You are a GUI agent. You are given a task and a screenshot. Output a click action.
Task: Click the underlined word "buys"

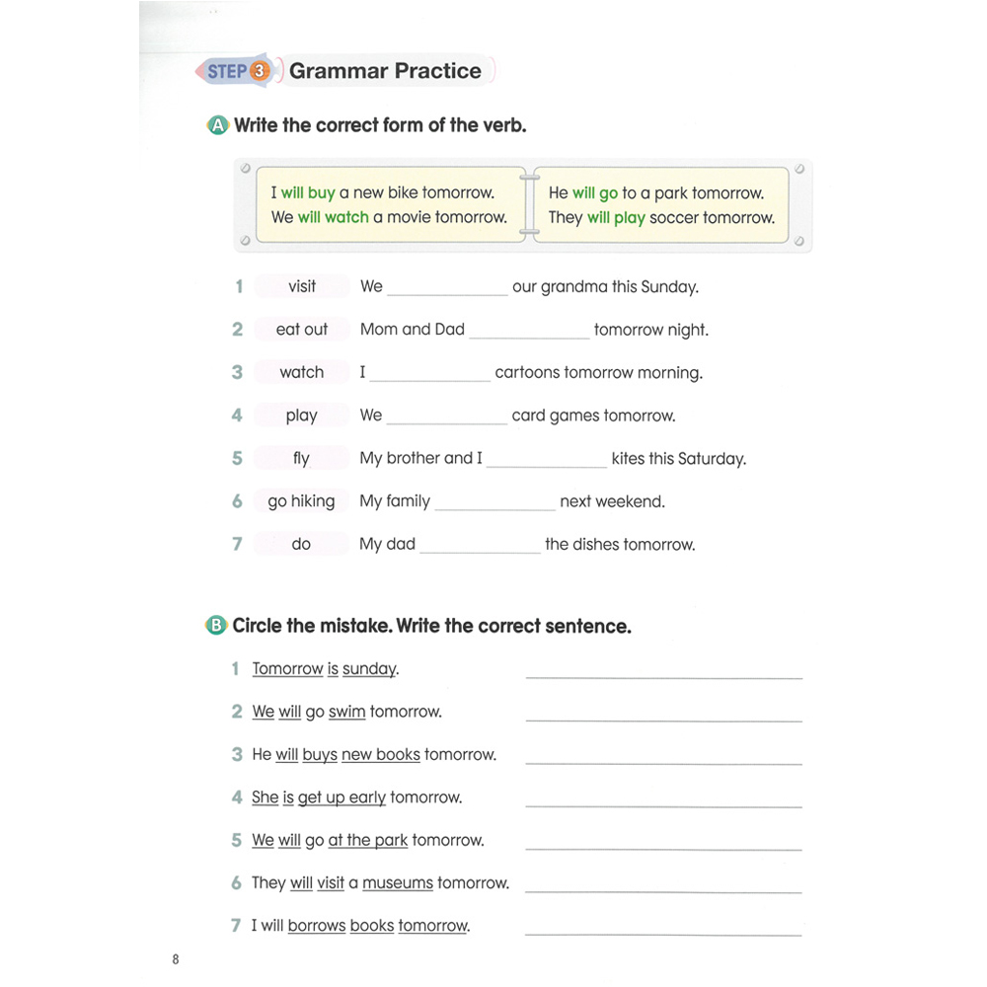[320, 755]
